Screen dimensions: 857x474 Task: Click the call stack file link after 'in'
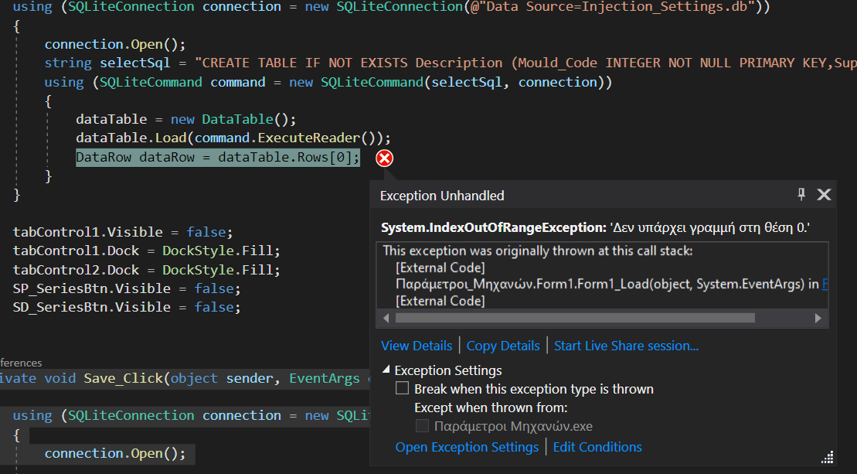pos(825,284)
